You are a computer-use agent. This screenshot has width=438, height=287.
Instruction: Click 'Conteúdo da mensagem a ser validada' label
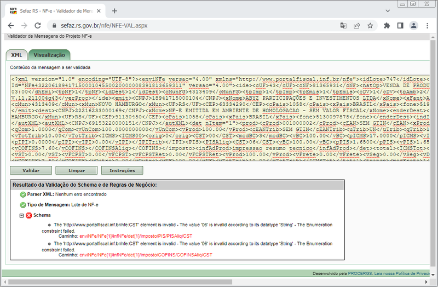tap(50, 67)
